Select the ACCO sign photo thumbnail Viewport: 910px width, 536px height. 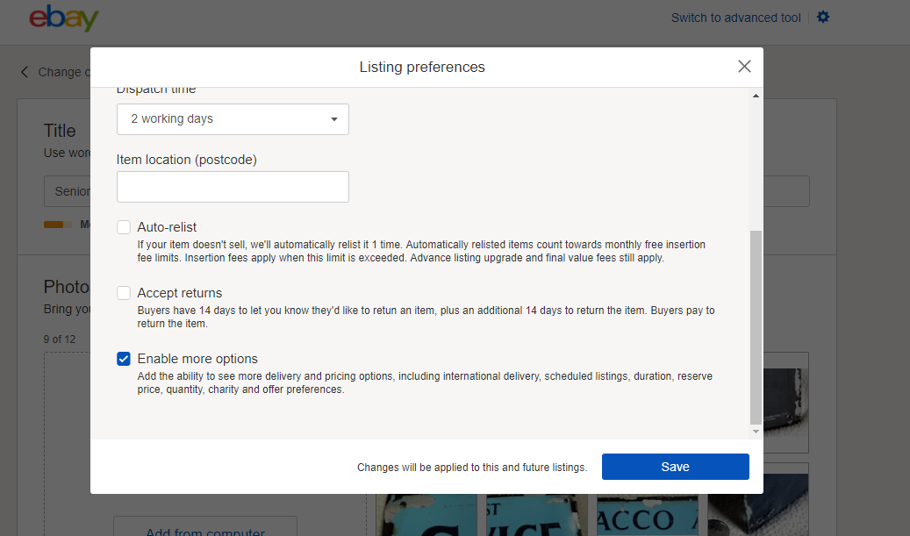click(648, 513)
